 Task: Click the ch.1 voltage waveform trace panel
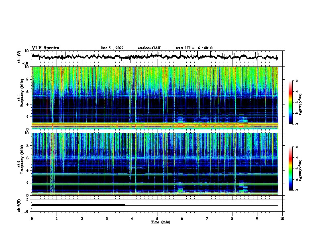157,57
